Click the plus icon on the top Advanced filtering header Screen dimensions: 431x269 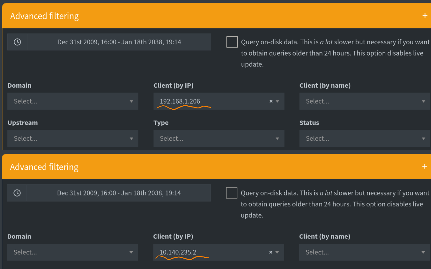point(425,16)
